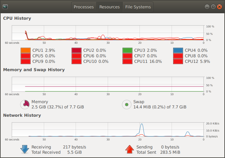Click the sending rate 0 bytes/s
The image size is (225, 158).
tap(170, 147)
